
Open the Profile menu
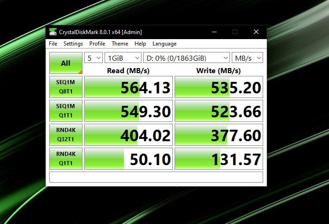tap(97, 44)
